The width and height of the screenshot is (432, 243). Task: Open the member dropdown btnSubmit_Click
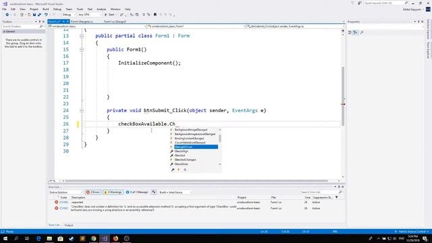pyautogui.click(x=296, y=26)
